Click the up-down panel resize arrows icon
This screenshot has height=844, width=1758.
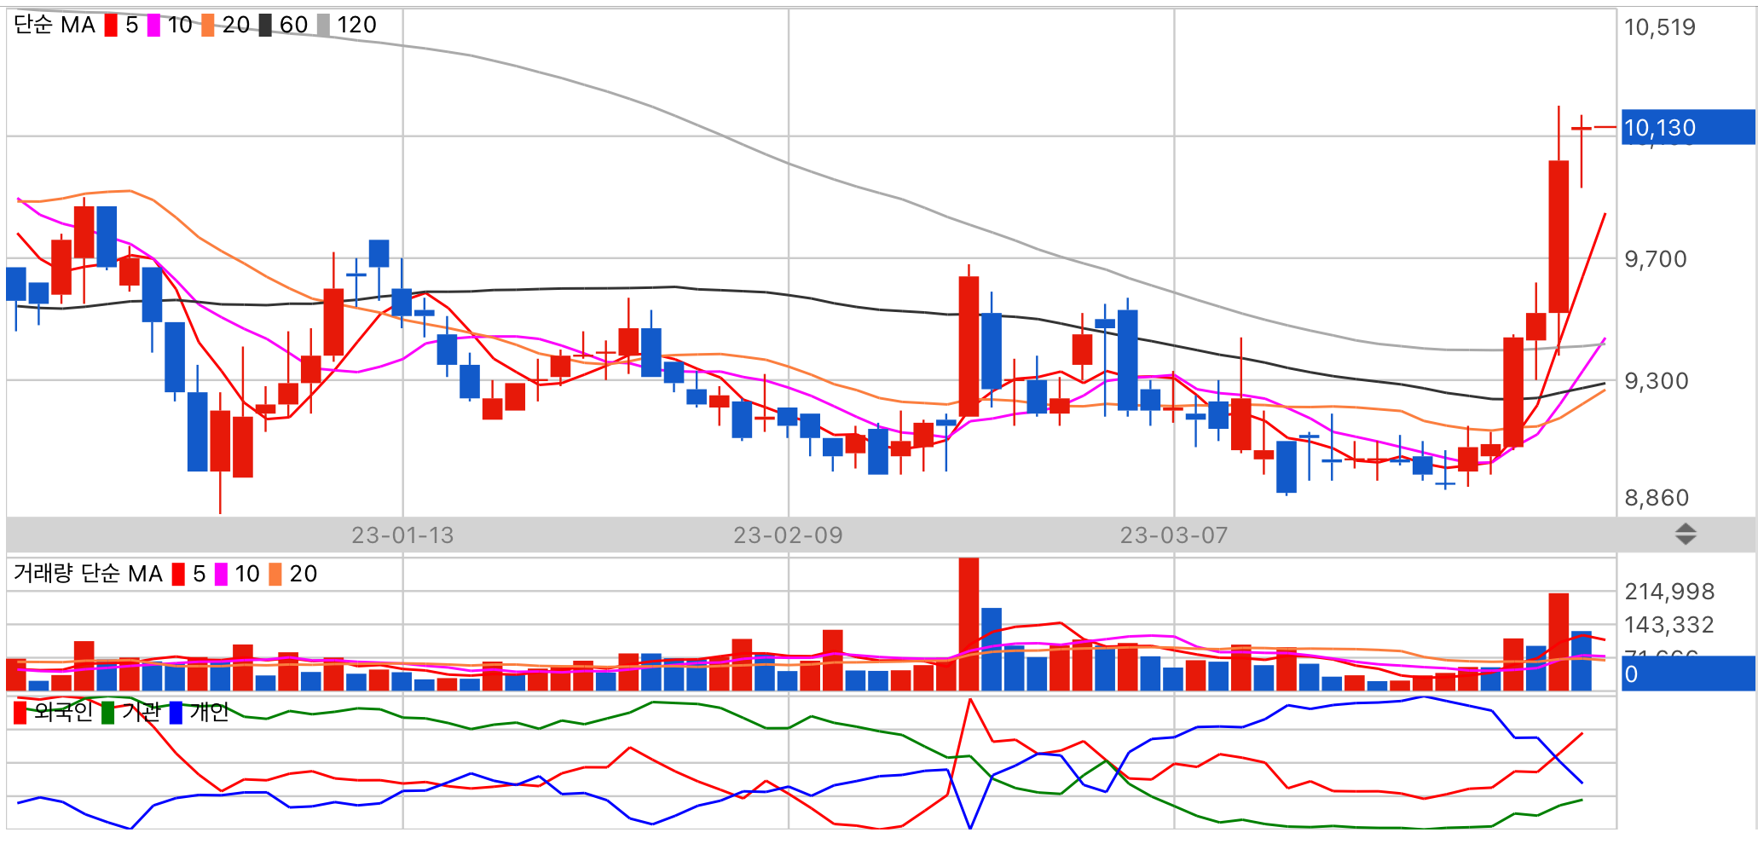1686,535
